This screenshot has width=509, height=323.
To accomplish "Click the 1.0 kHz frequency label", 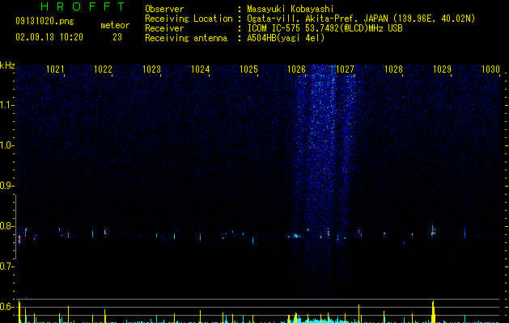I will point(6,145).
